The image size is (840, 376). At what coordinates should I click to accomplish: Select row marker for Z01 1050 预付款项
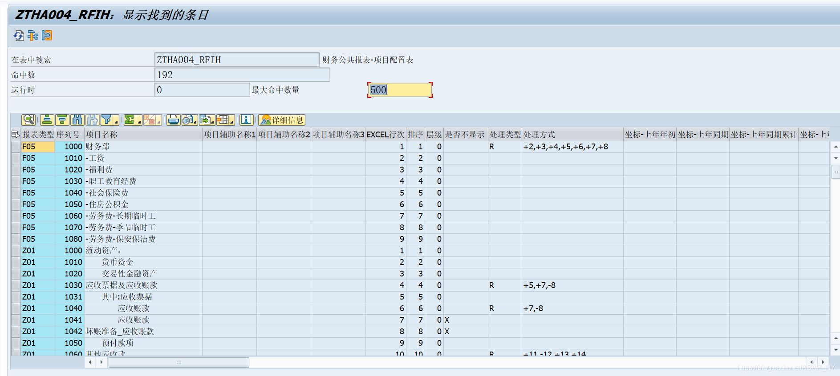pyautogui.click(x=16, y=343)
